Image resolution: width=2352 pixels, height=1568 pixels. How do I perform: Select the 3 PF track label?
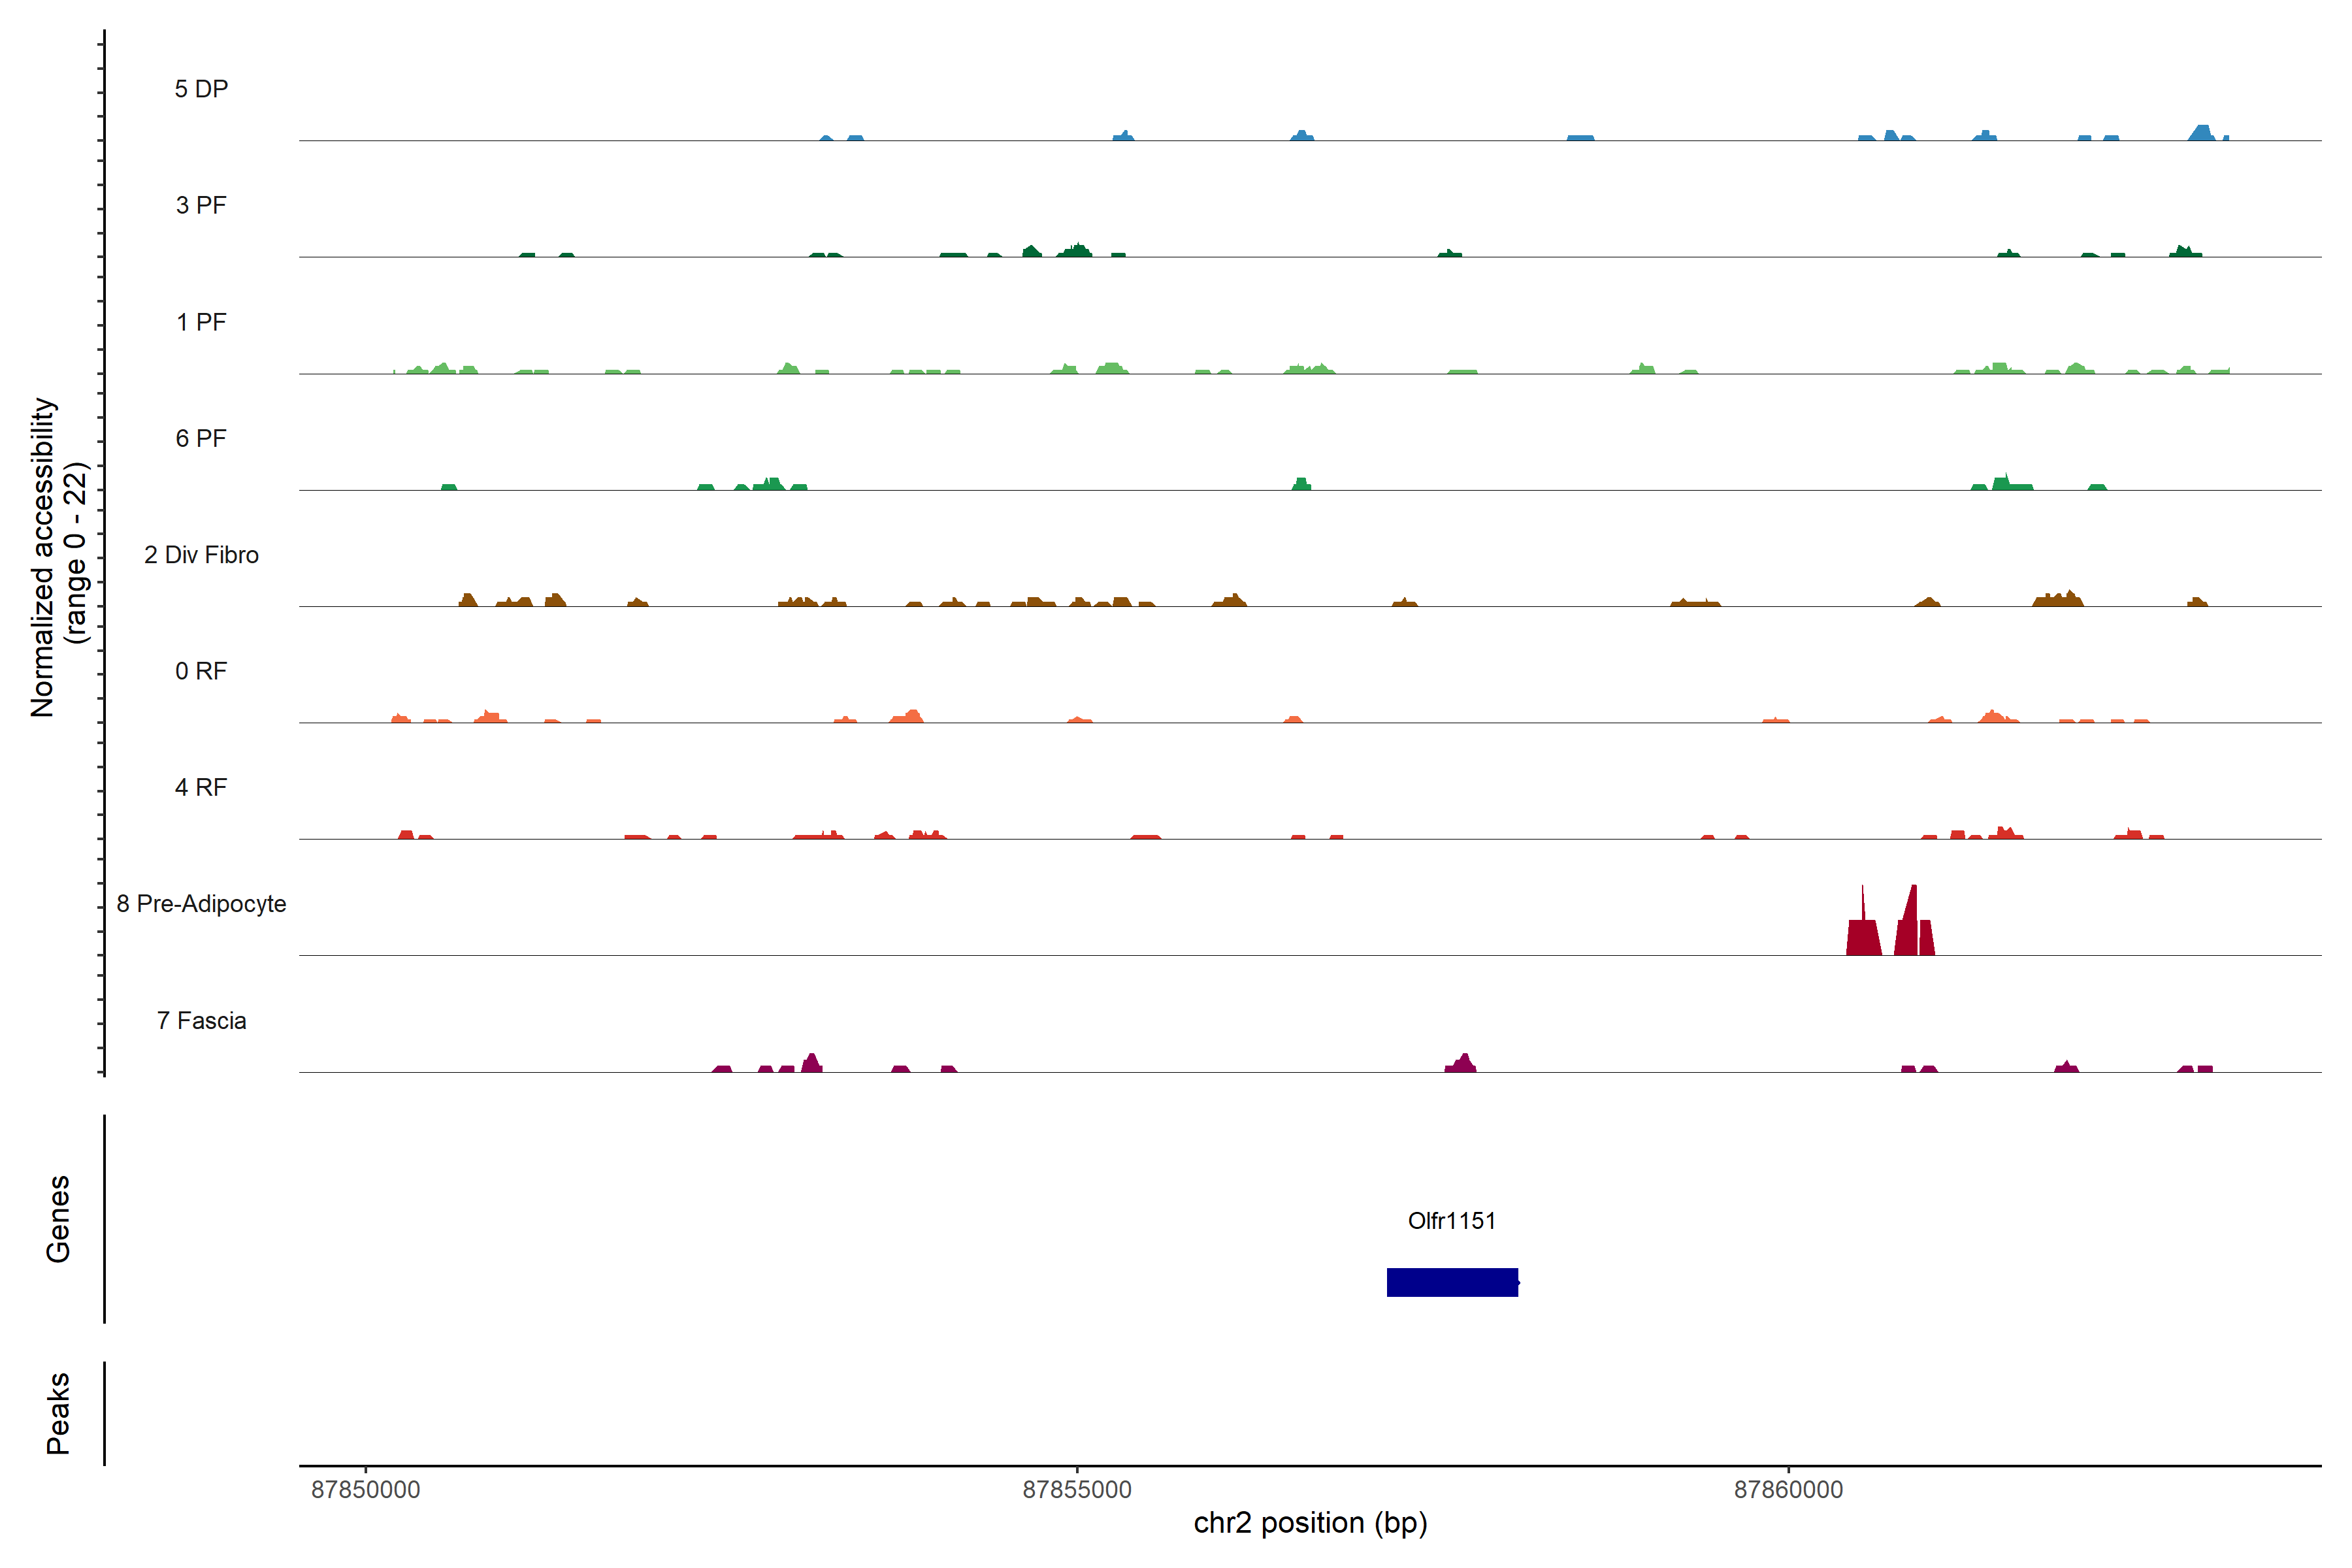click(201, 205)
